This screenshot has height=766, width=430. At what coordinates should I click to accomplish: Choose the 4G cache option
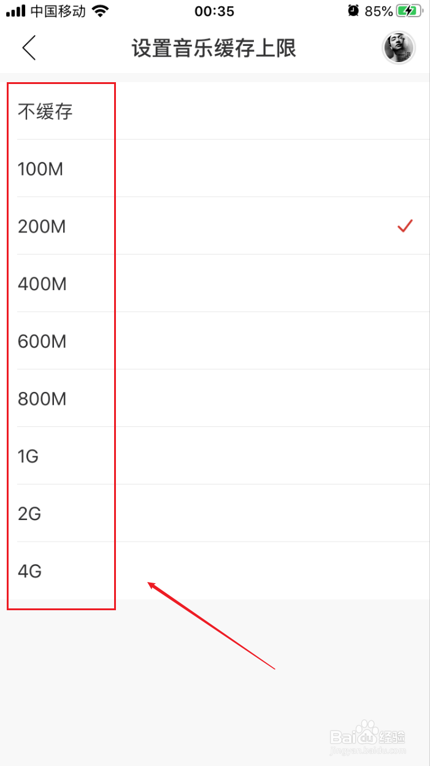[29, 571]
